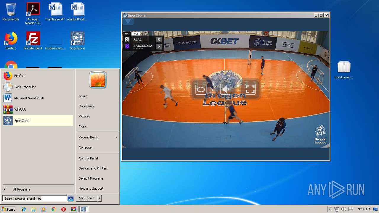Viewport: 379px width, 213px height.
Task: Open Internet Explorer from taskbar
Action: (24, 209)
